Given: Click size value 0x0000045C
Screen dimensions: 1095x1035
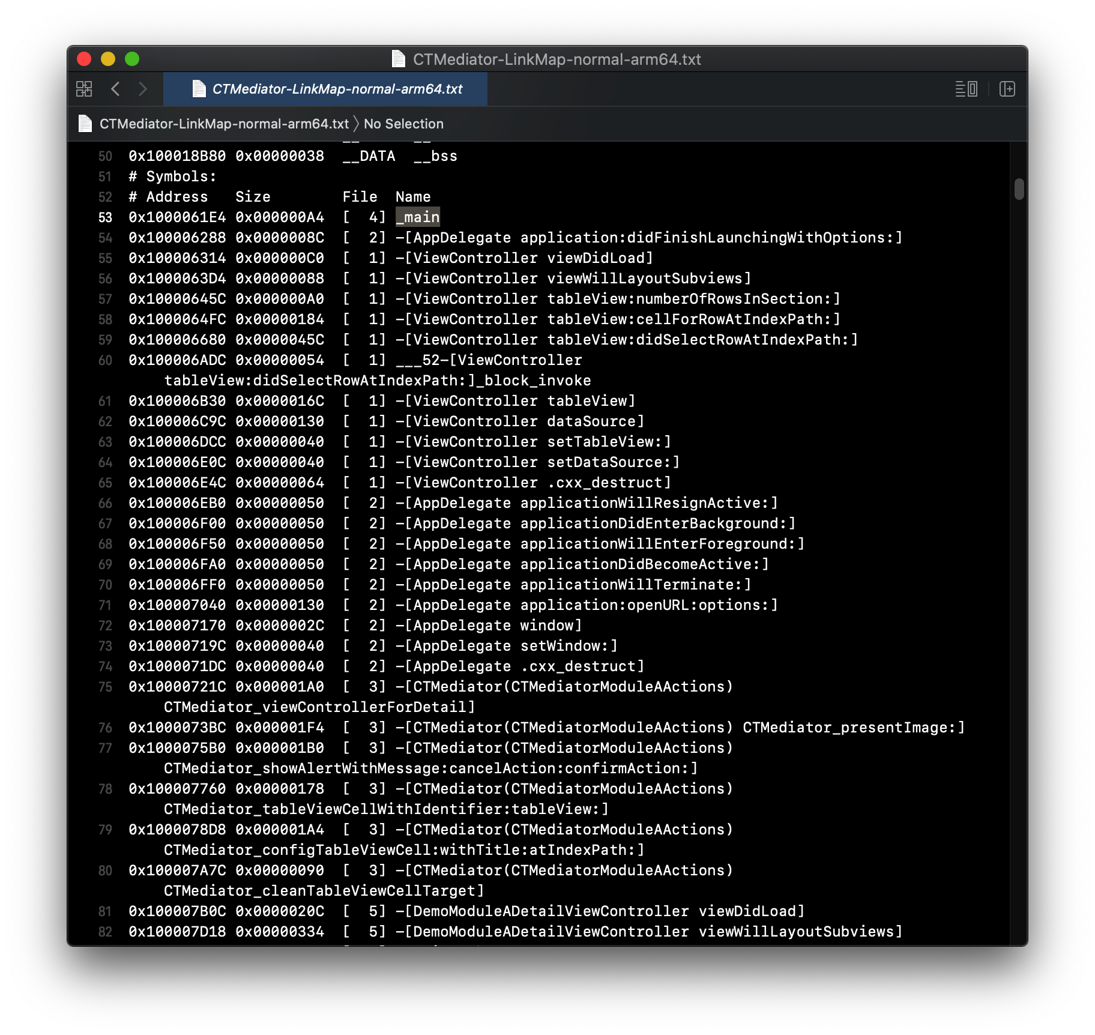Looking at the screenshot, I should [x=280, y=340].
